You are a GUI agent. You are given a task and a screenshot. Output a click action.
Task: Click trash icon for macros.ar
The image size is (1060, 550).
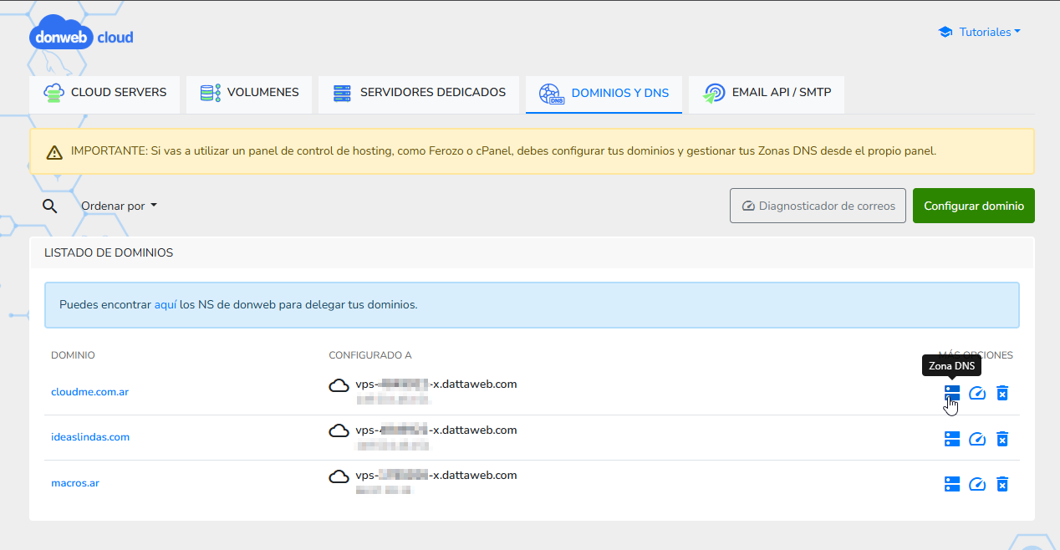pyautogui.click(x=1002, y=484)
